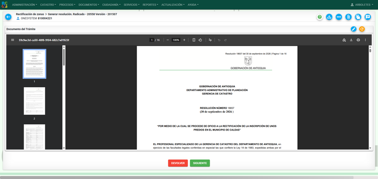Screen dimensions: 378x179
Task: Click the blue copy documents icon
Action: [x=358, y=17]
